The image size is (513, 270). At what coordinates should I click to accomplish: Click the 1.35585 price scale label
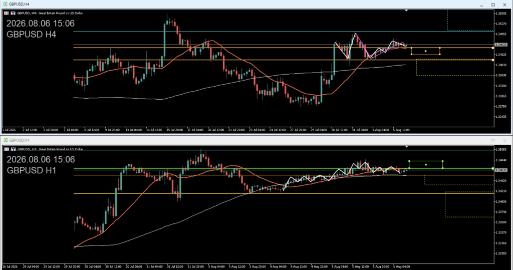[501, 14]
